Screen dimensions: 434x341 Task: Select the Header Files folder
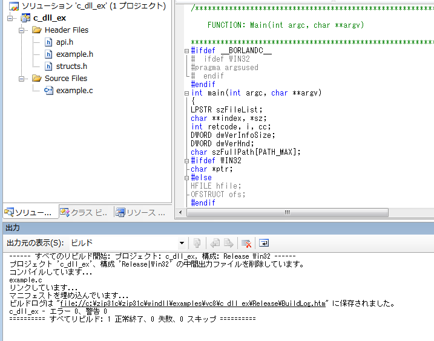point(67,30)
